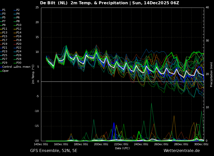The height and width of the screenshot is (156, 214).
Task: Click the Control legend entry
Action: click(7, 67)
